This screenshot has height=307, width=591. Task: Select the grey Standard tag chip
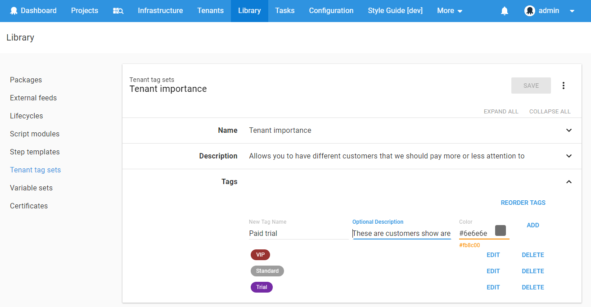pos(267,271)
